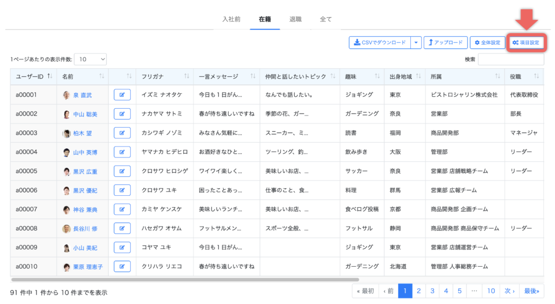This screenshot has height=304, width=555.
Task: Sort the フリガナ column
Action: click(x=186, y=76)
